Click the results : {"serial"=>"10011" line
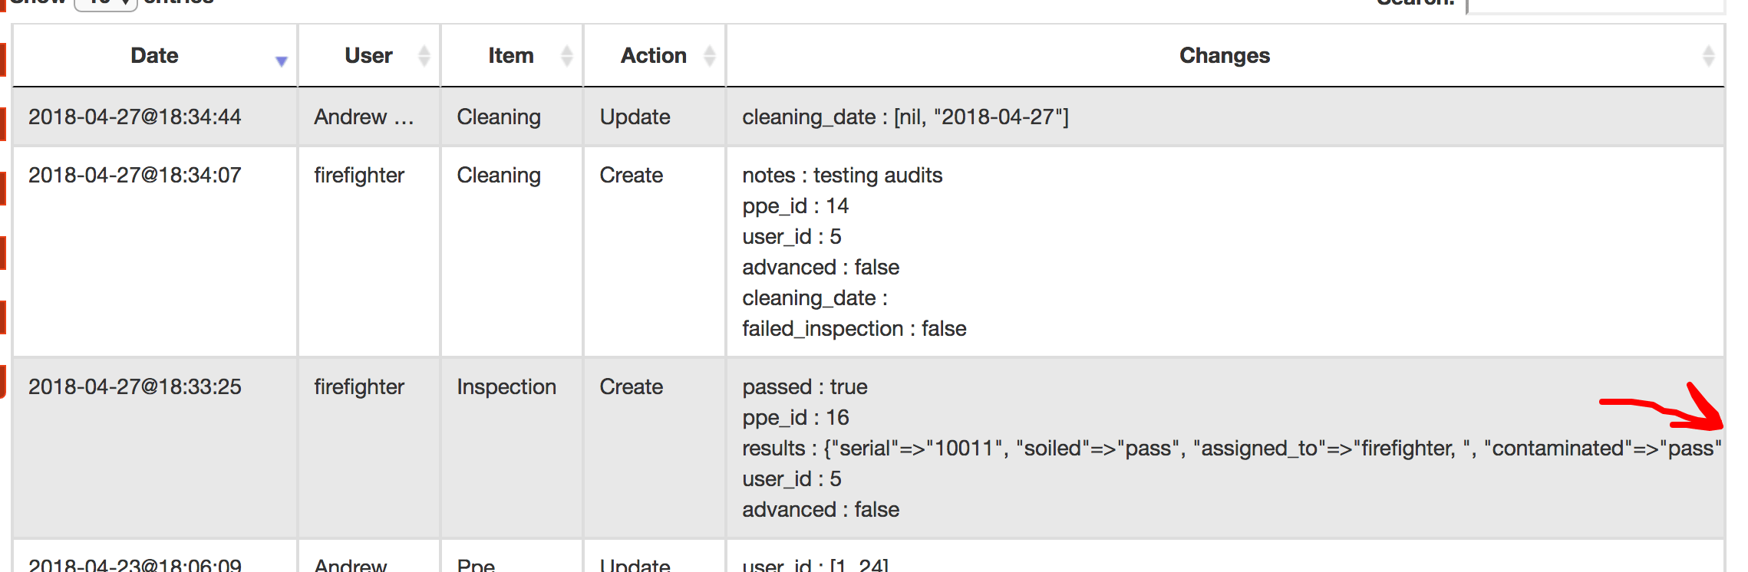Viewport: 1748px width, 572px height. point(1232,448)
